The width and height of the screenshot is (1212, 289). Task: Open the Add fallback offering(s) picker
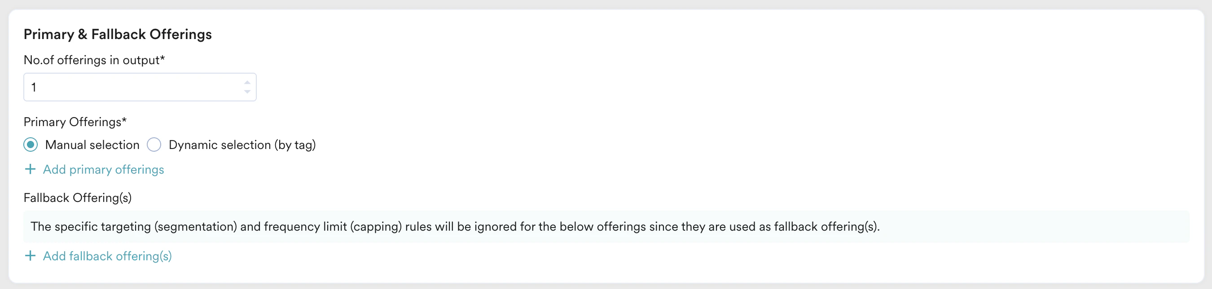[x=107, y=256]
